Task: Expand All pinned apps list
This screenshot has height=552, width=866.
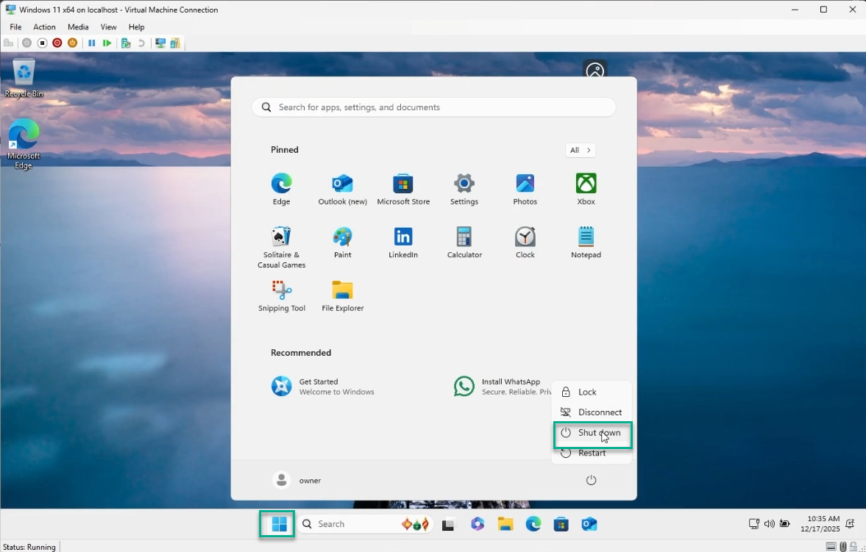Action: [581, 150]
